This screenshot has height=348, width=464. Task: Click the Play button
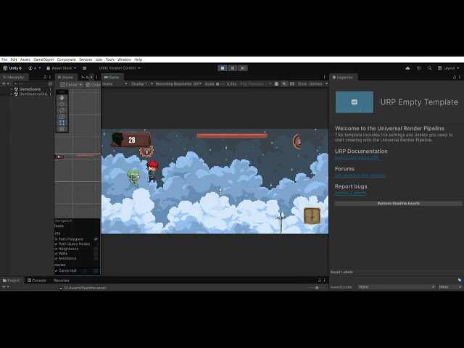223,68
